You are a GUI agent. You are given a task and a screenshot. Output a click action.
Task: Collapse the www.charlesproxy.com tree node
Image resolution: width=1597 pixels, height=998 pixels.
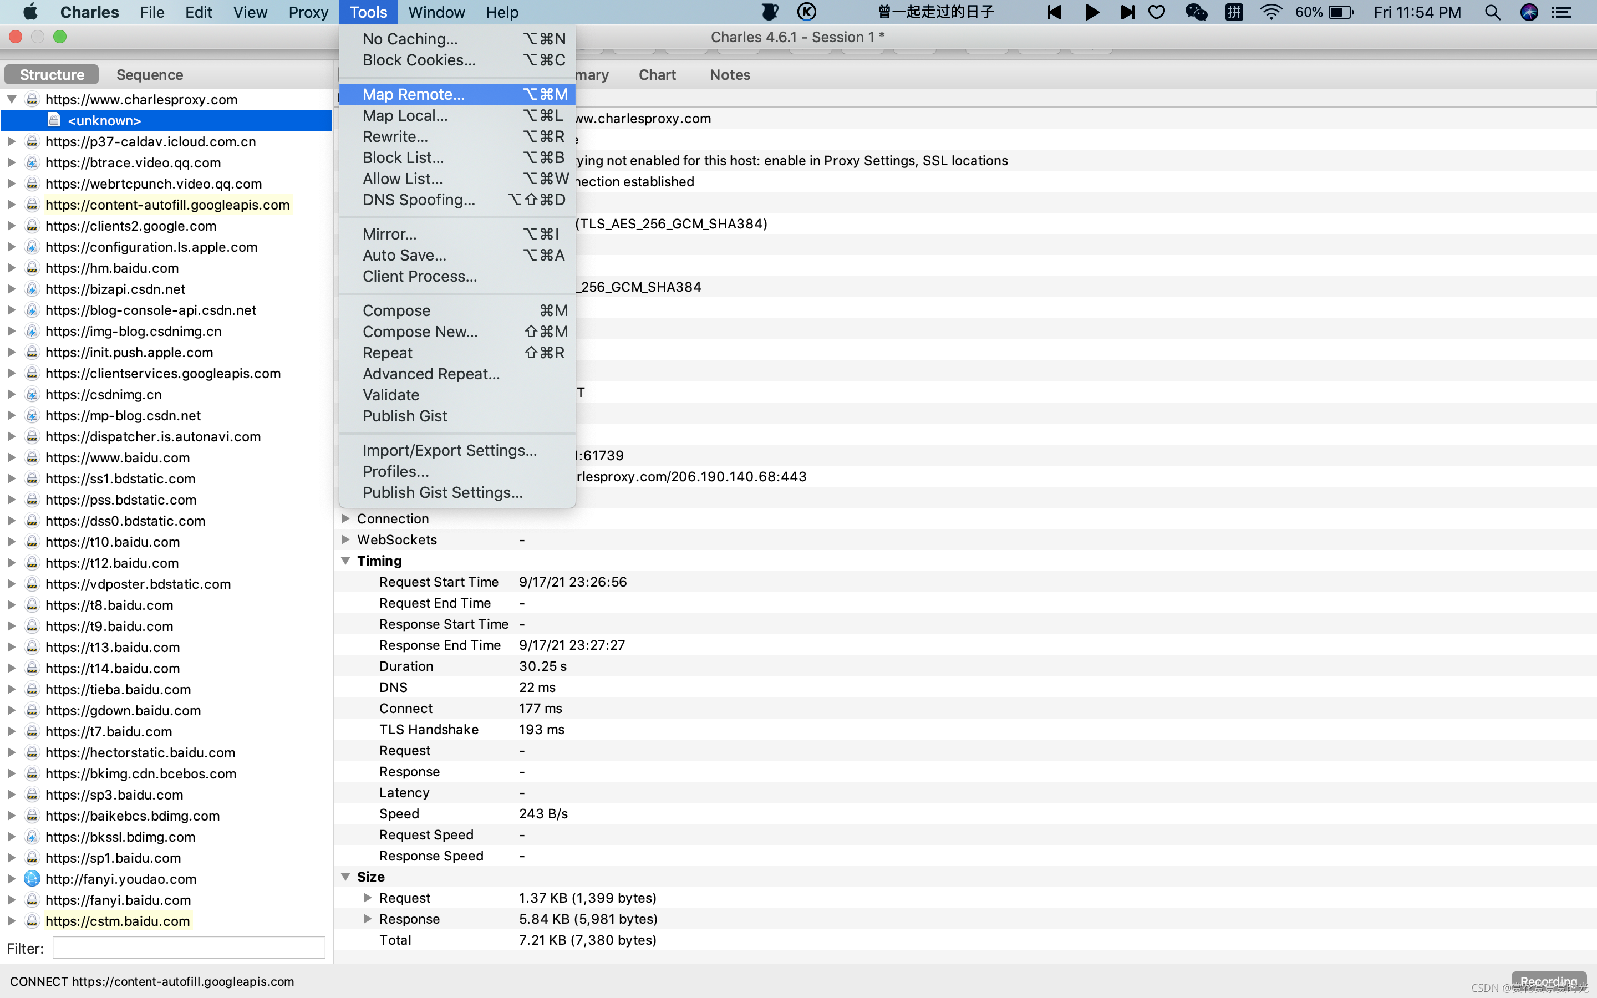12,99
